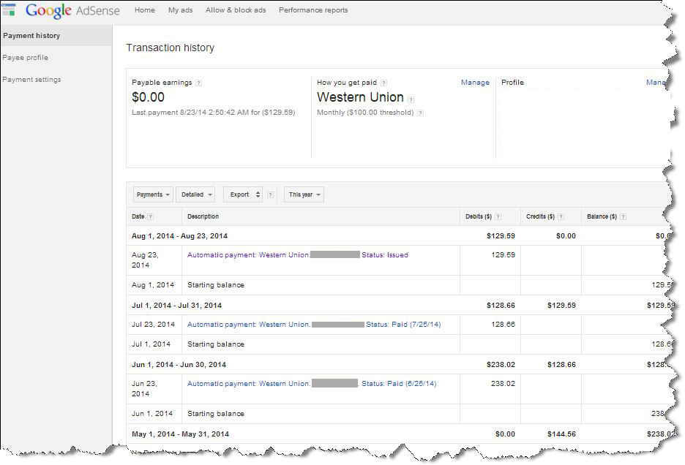
Task: Click the Jul 23, 2014 date cell
Action: [154, 325]
